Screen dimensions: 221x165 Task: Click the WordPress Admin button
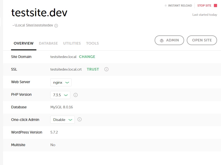coord(169,40)
